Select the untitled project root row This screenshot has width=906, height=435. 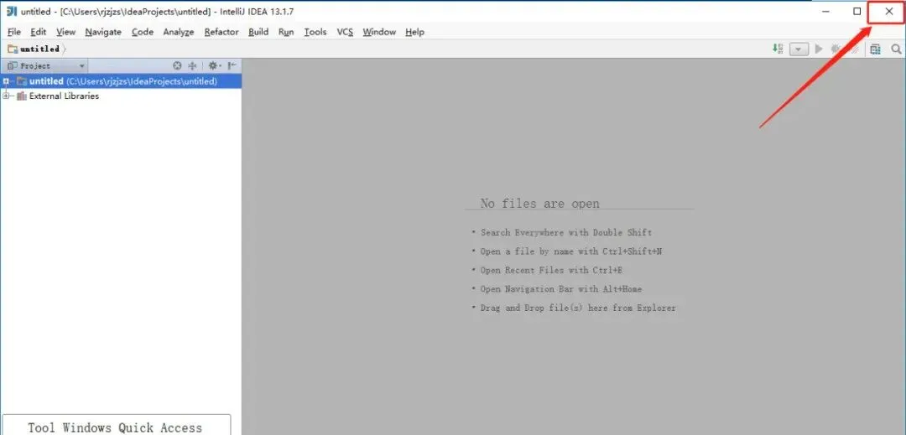pos(121,81)
